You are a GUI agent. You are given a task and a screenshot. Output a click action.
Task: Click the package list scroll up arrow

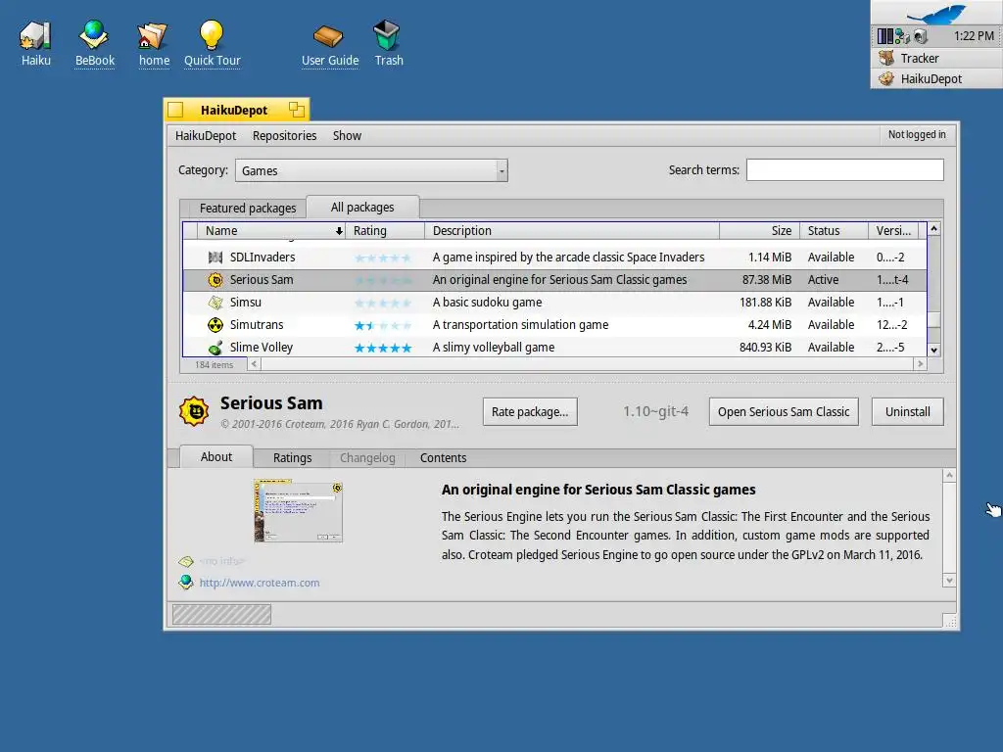tap(933, 228)
